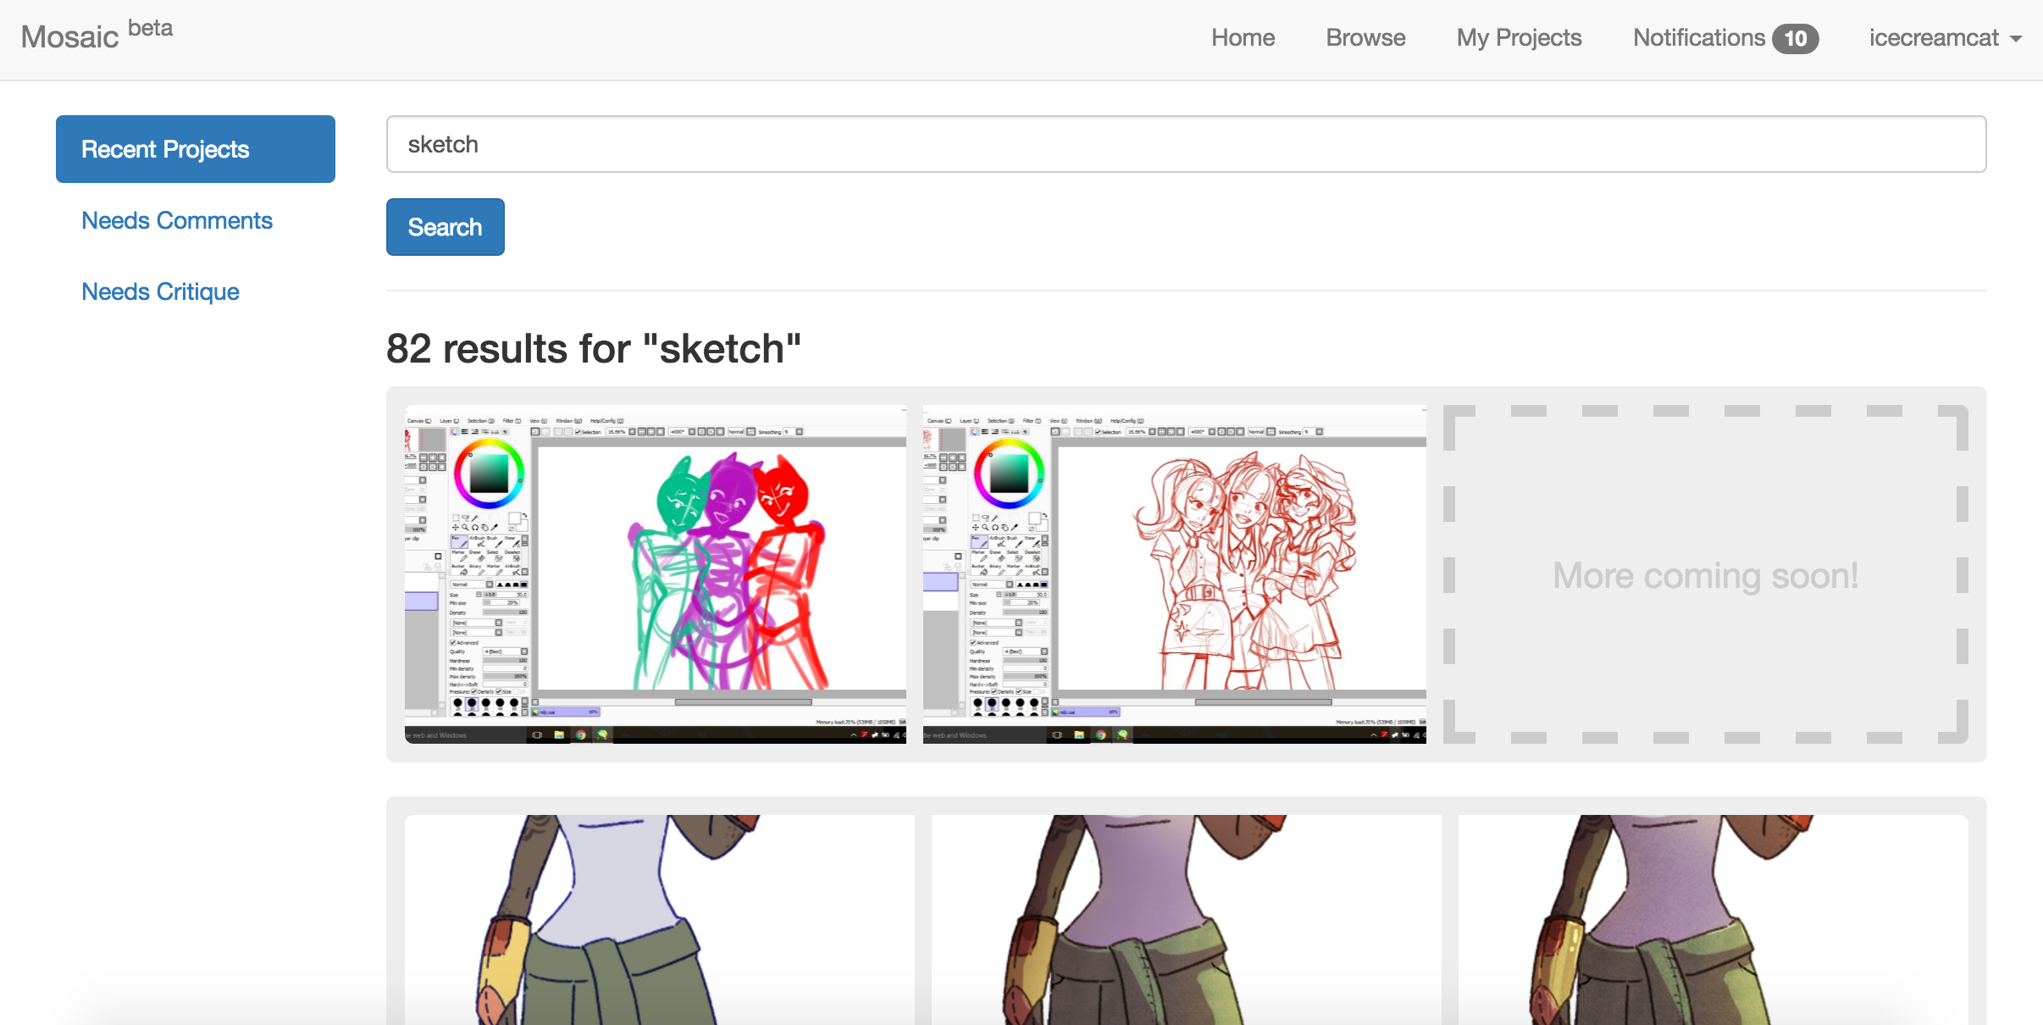Select the Recent Projects sidebar tab
The height and width of the screenshot is (1025, 2043).
click(x=196, y=149)
